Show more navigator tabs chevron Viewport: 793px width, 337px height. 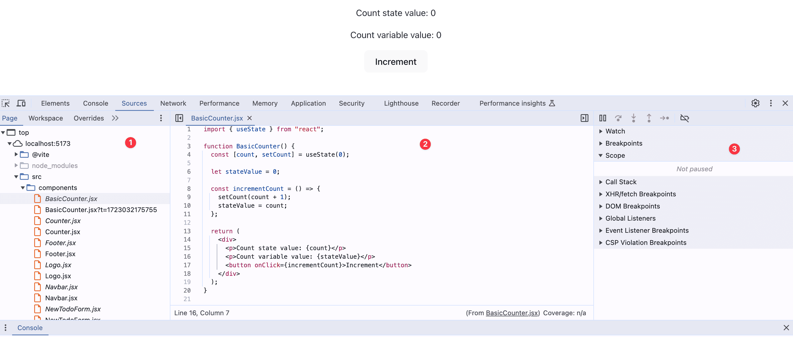[115, 118]
